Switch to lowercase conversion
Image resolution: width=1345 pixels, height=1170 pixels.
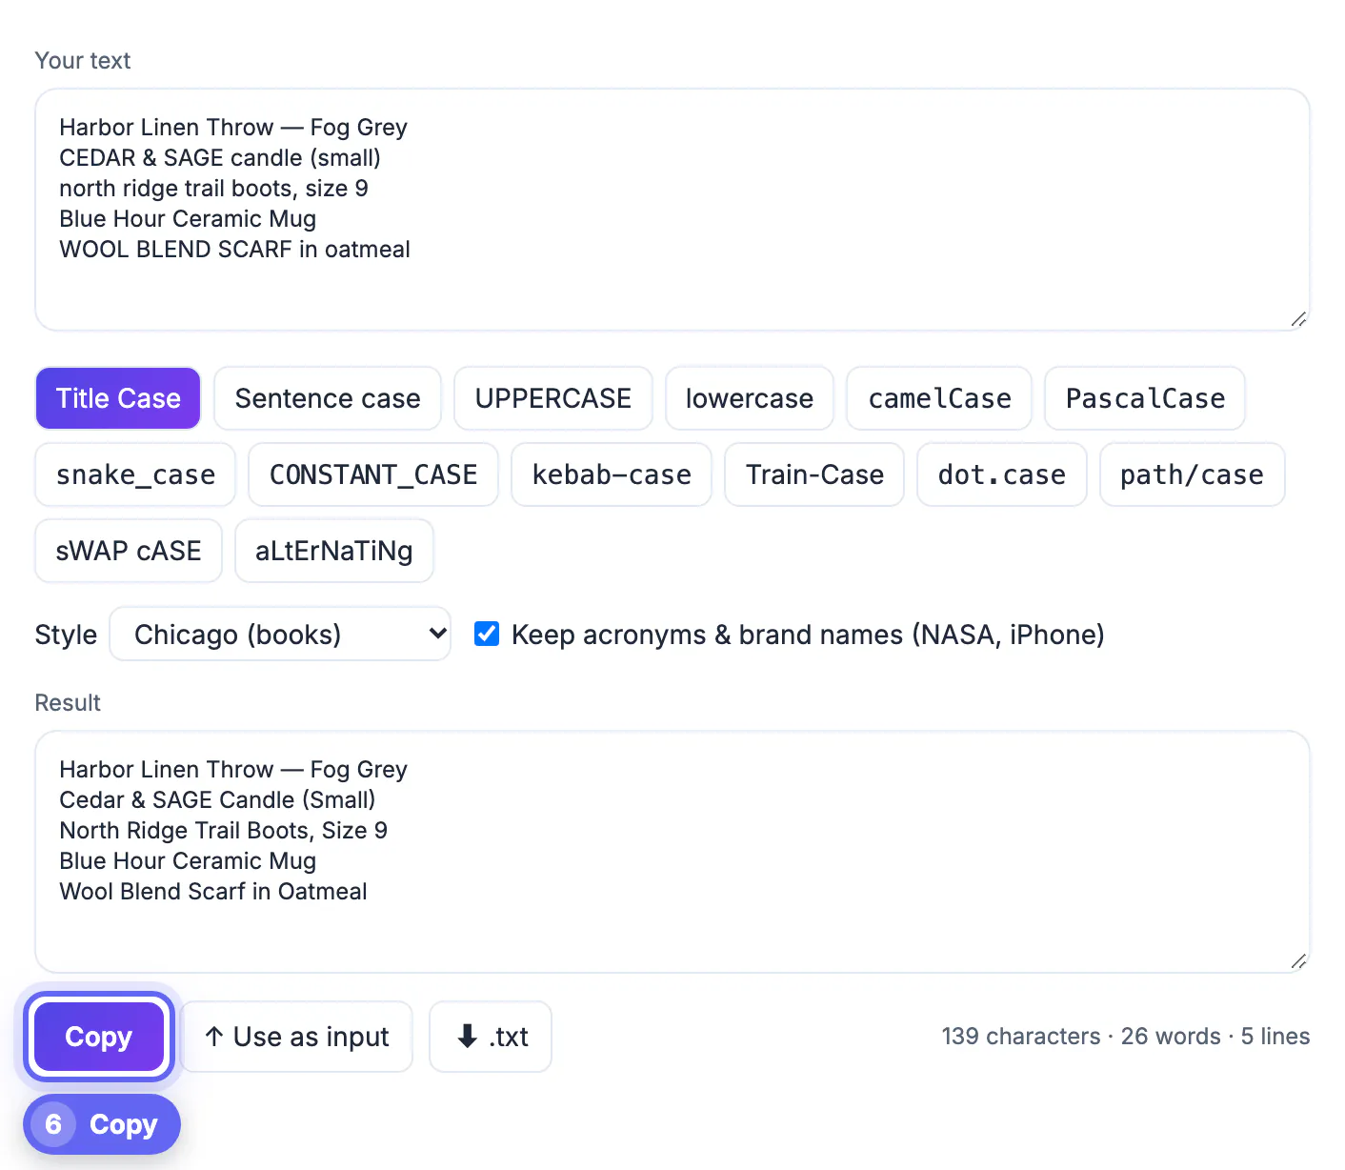pyautogui.click(x=750, y=398)
